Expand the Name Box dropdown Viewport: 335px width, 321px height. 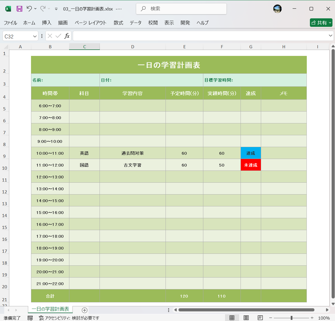pos(35,36)
